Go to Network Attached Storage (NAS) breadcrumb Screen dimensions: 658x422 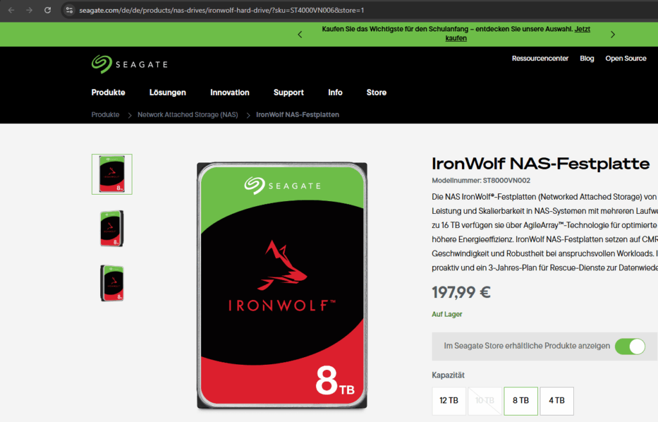(188, 114)
